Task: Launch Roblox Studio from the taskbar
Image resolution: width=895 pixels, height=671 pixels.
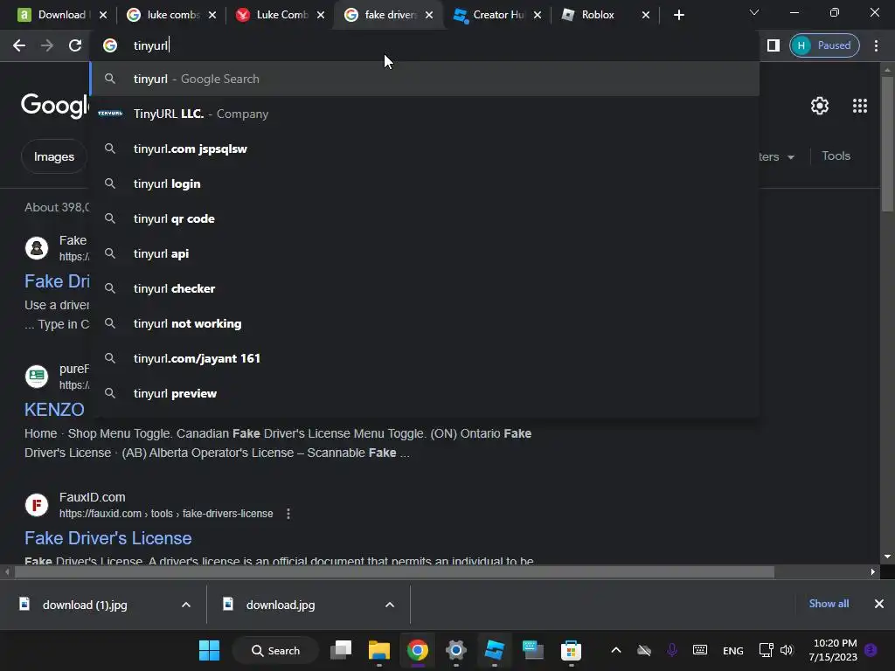Action: pos(495,650)
